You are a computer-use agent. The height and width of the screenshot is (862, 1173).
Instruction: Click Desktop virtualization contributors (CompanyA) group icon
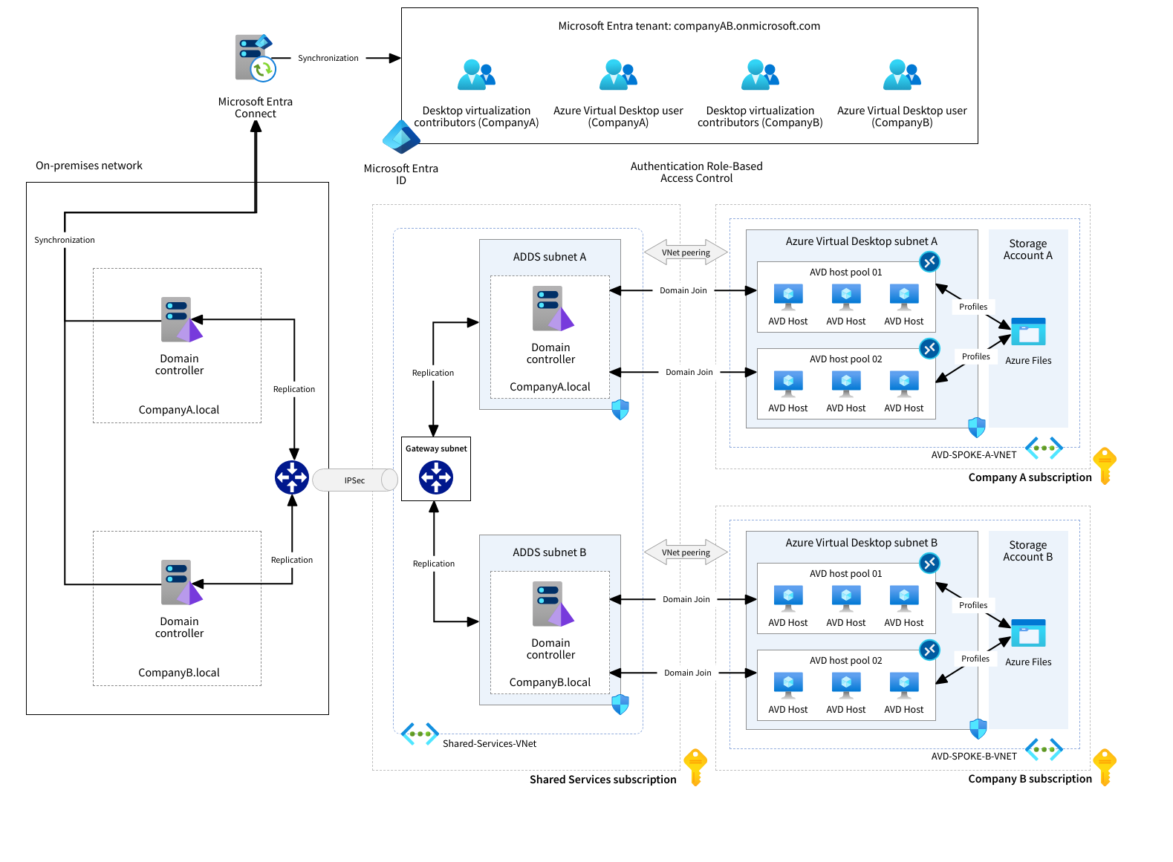click(476, 75)
